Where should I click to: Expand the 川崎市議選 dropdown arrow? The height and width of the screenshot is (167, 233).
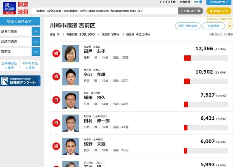click(x=36, y=41)
